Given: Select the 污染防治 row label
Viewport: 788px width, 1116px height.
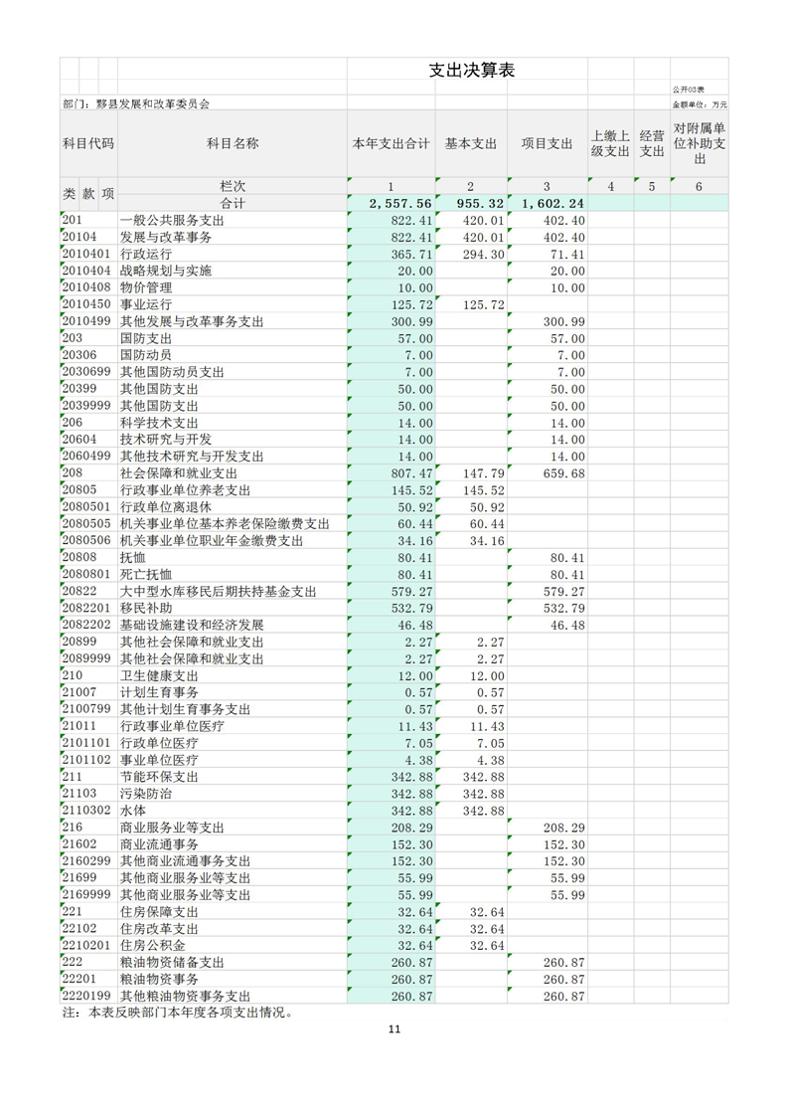Looking at the screenshot, I should pyautogui.click(x=145, y=794).
